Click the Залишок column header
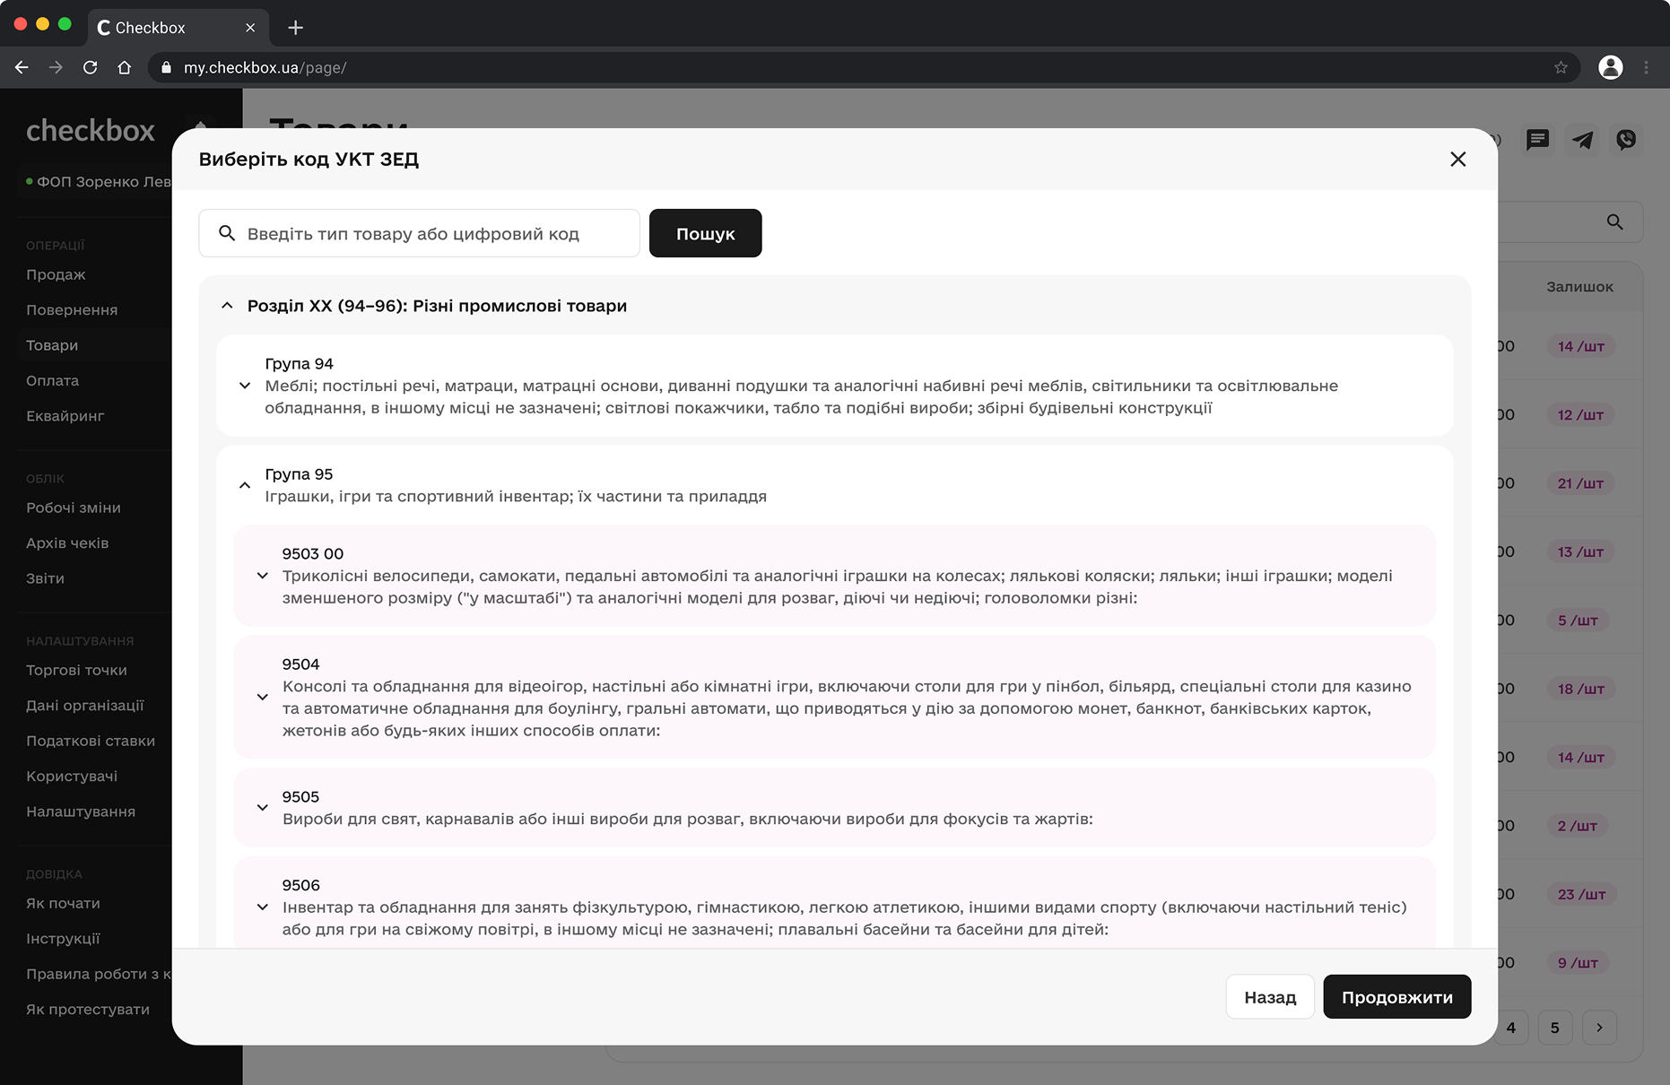The height and width of the screenshot is (1085, 1670). [1579, 287]
